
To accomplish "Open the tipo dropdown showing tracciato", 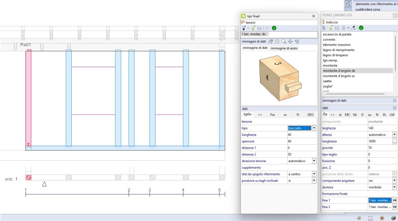I will coord(314,128).
